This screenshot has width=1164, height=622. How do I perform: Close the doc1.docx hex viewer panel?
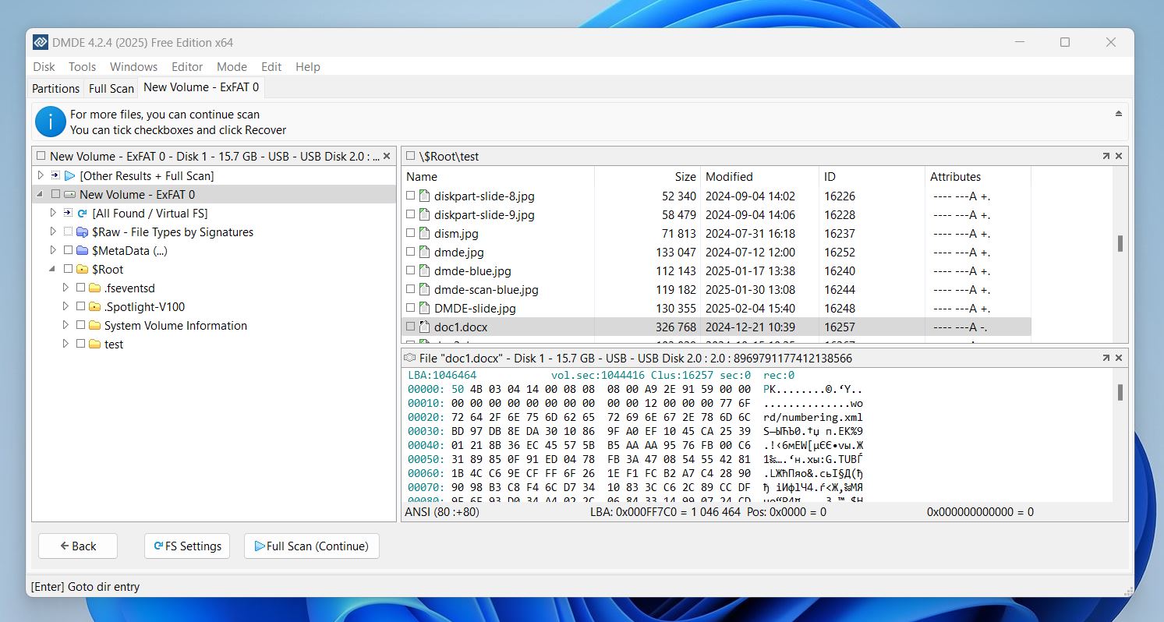[x=1119, y=358]
